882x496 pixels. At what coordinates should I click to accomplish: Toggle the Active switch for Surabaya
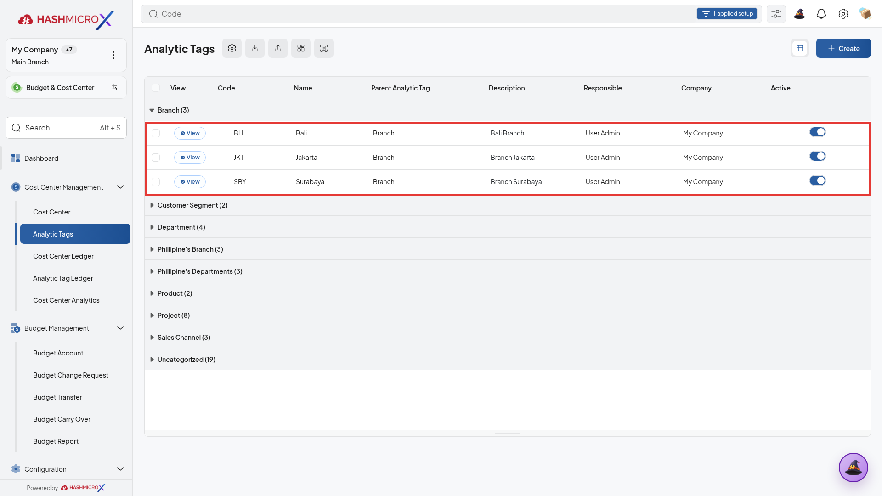click(x=818, y=181)
